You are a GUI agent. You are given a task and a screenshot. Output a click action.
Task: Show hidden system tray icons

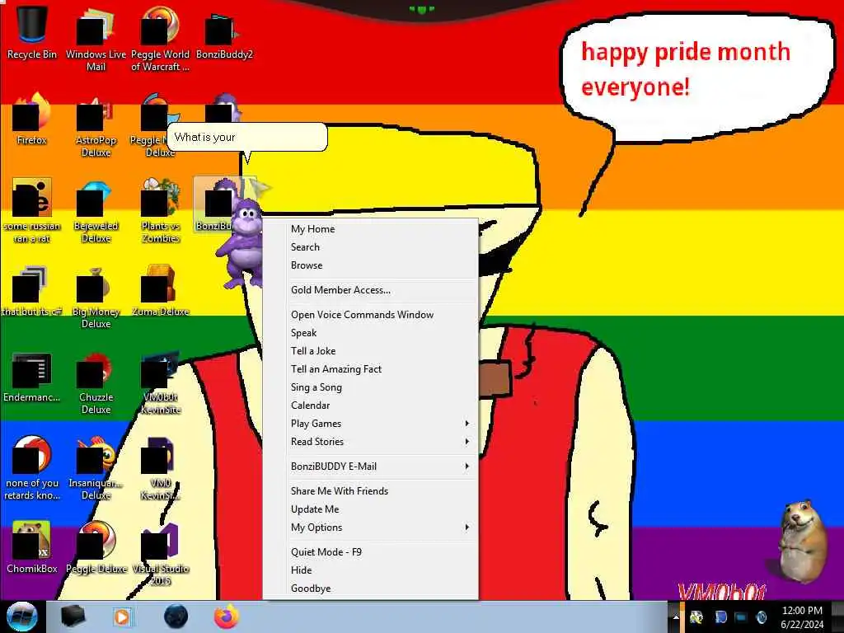click(x=676, y=617)
